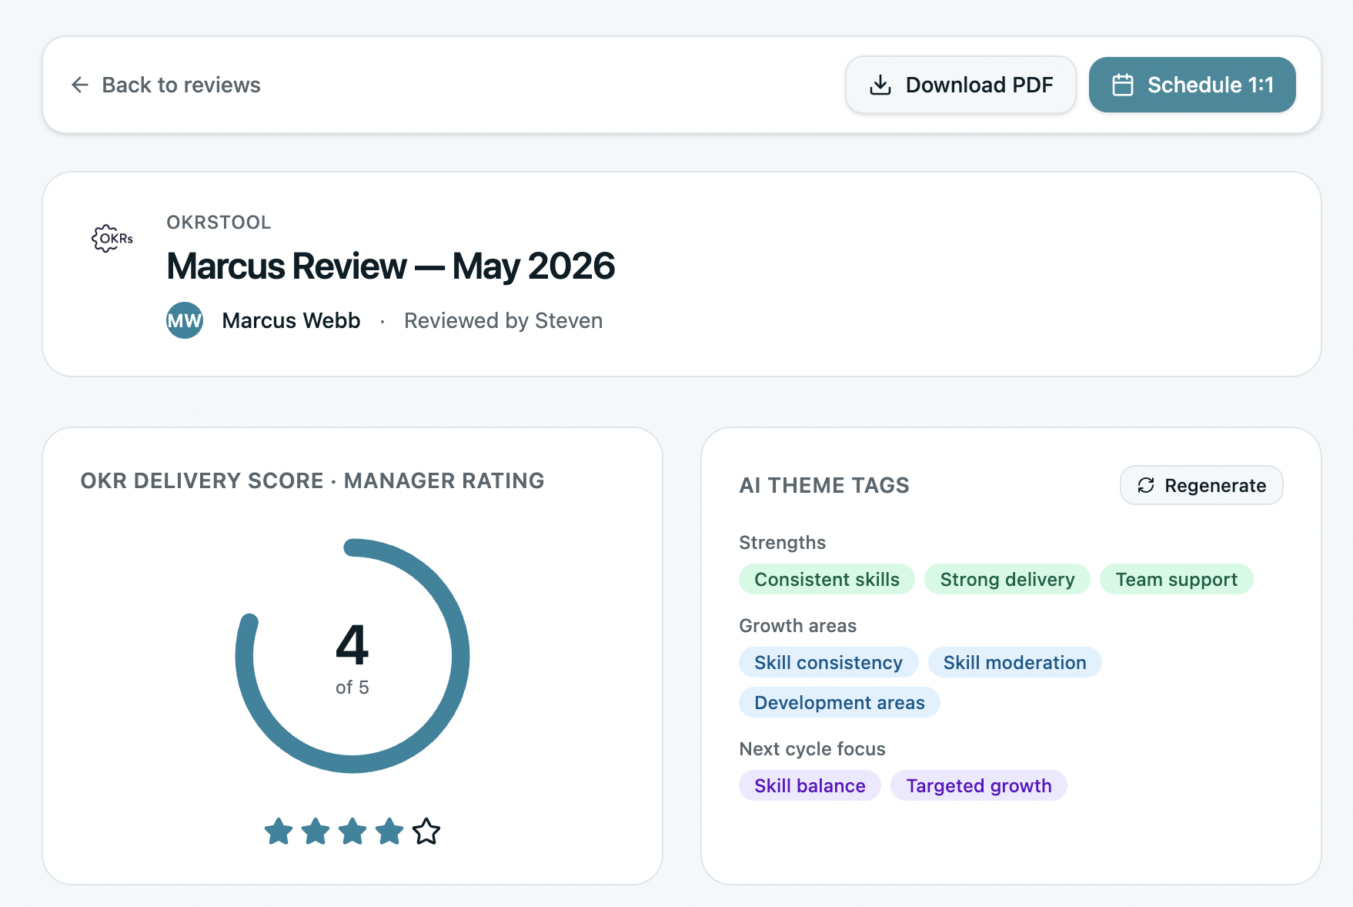
Task: Click the calendar icon in Schedule button
Action: pos(1123,85)
